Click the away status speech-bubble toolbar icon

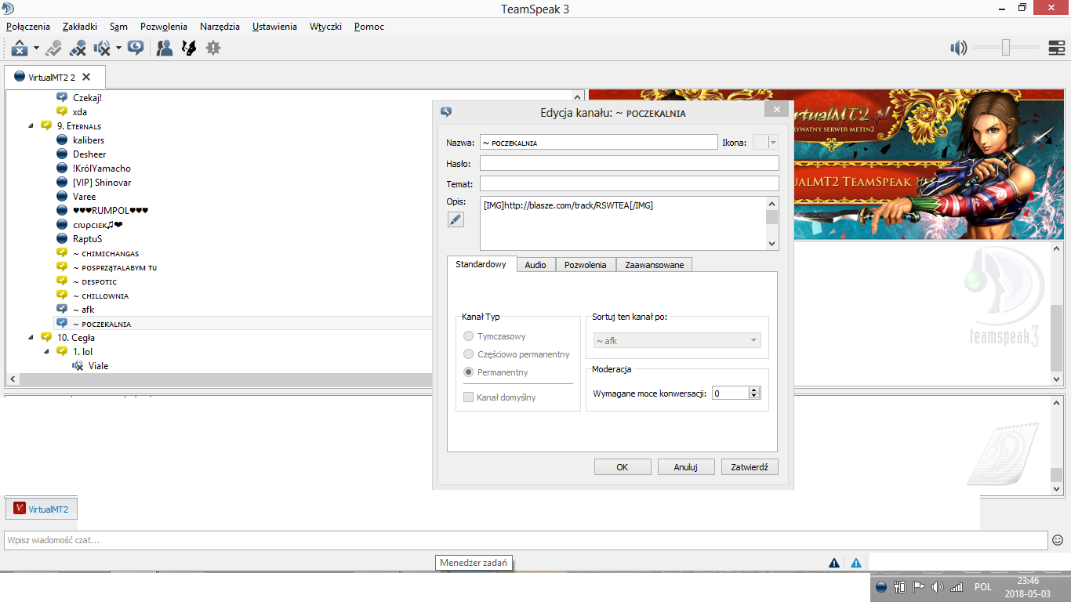tap(136, 48)
